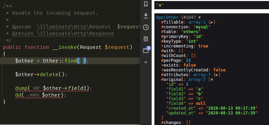Click the +wasRecentlyCreated false value
The image size is (269, 125).
[220, 70]
